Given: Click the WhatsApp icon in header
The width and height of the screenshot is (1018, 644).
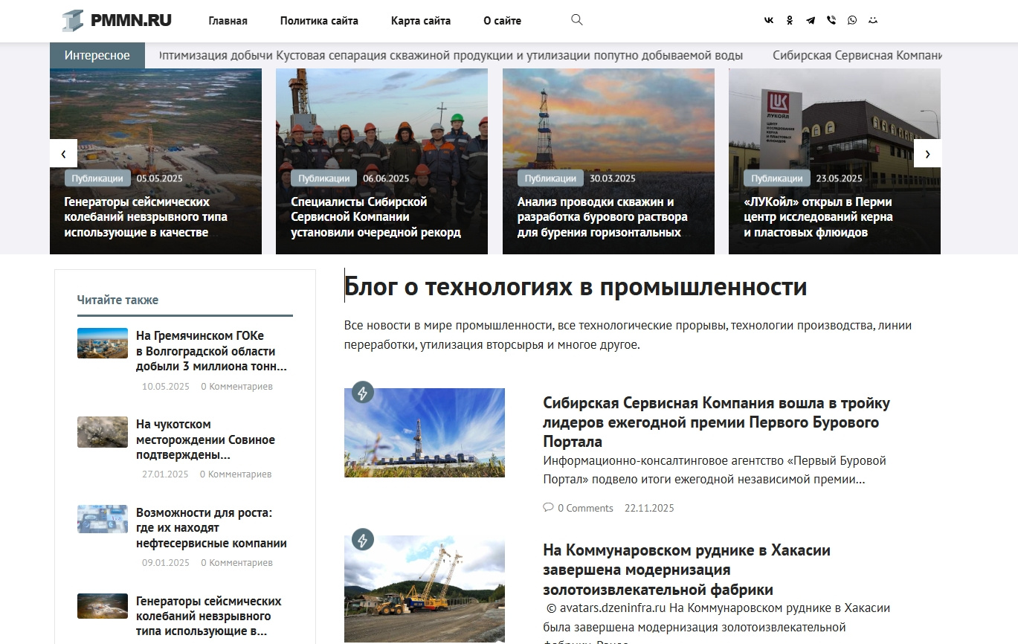Looking at the screenshot, I should coord(852,21).
